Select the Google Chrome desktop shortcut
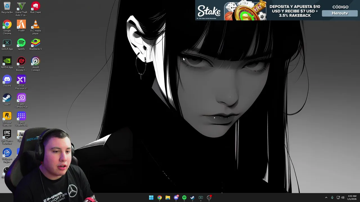Image resolution: width=360 pixels, height=202 pixels. [x=7, y=27]
